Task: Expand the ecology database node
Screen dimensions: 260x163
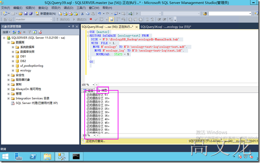Action: pos(13,70)
